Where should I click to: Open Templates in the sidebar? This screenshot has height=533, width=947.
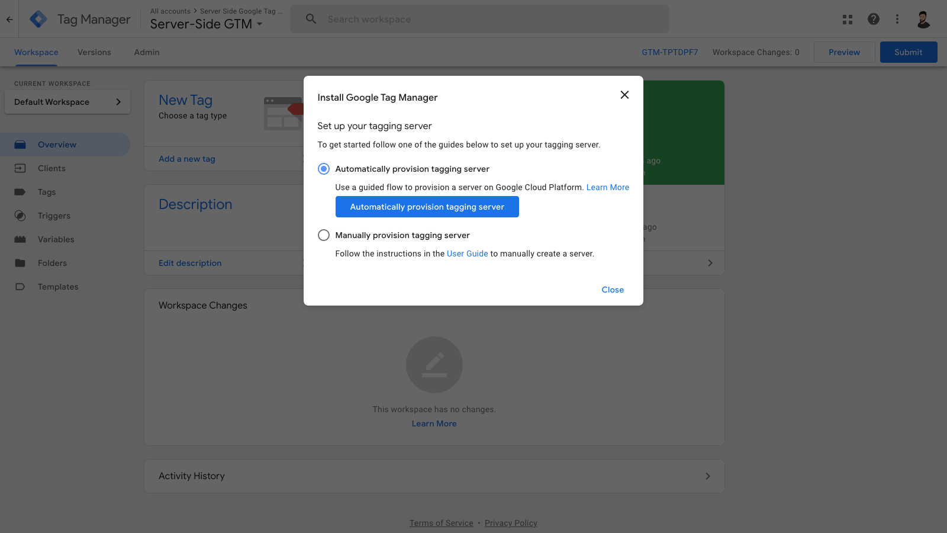click(65, 287)
